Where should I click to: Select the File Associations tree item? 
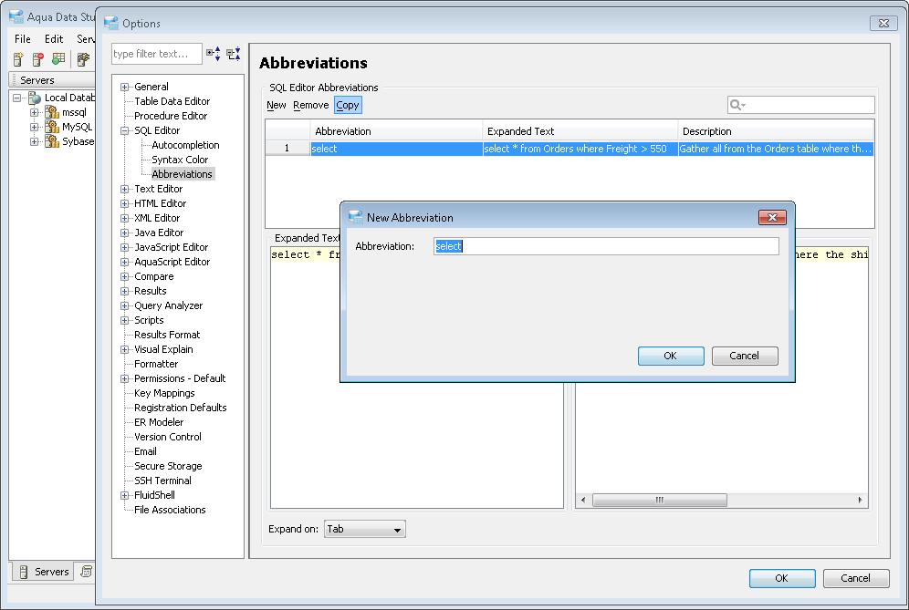[x=170, y=510]
